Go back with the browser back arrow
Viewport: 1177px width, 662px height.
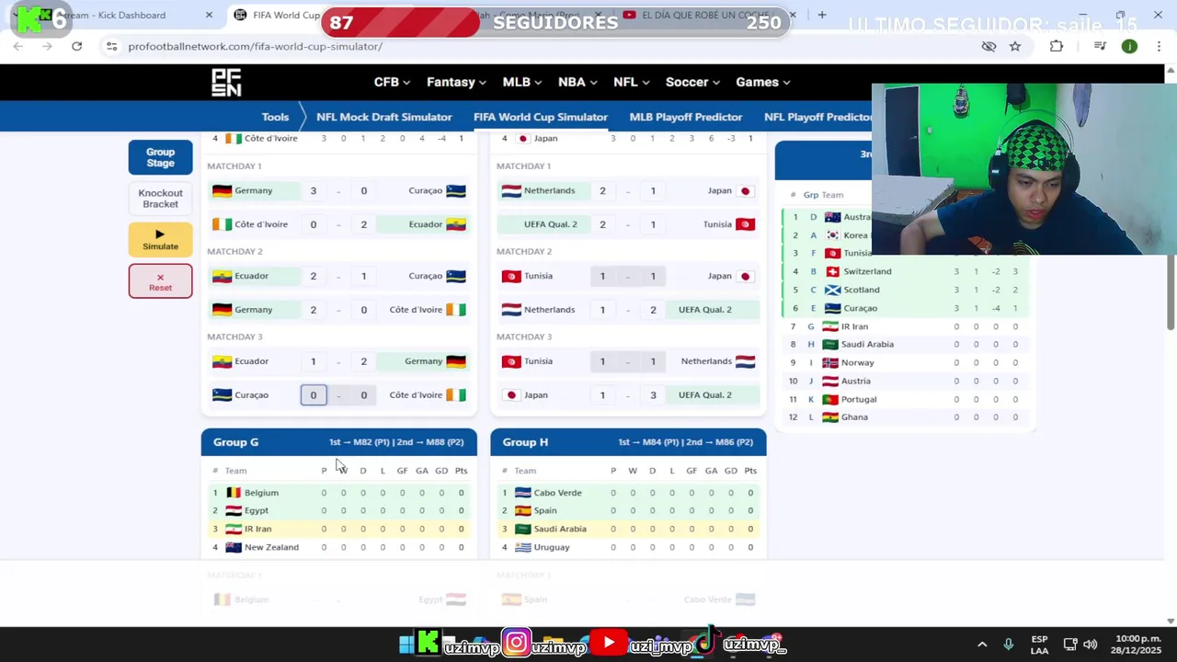coord(18,46)
